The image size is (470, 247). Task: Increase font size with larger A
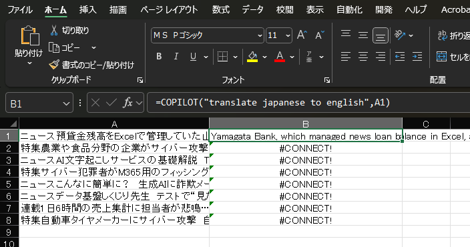(x=302, y=35)
